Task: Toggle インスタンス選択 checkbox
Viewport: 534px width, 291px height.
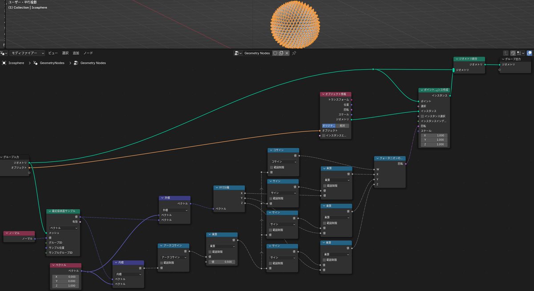Action: click(422, 116)
